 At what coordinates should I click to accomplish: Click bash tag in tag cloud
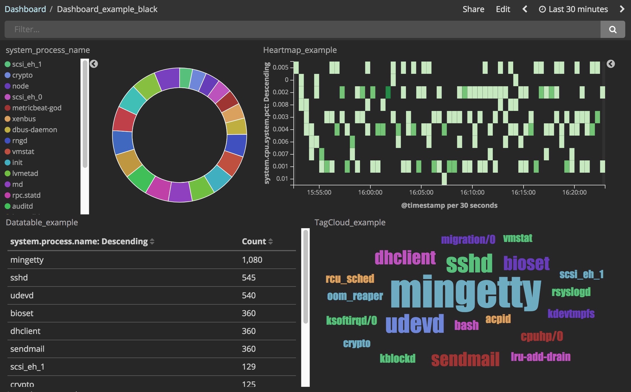pyautogui.click(x=466, y=325)
